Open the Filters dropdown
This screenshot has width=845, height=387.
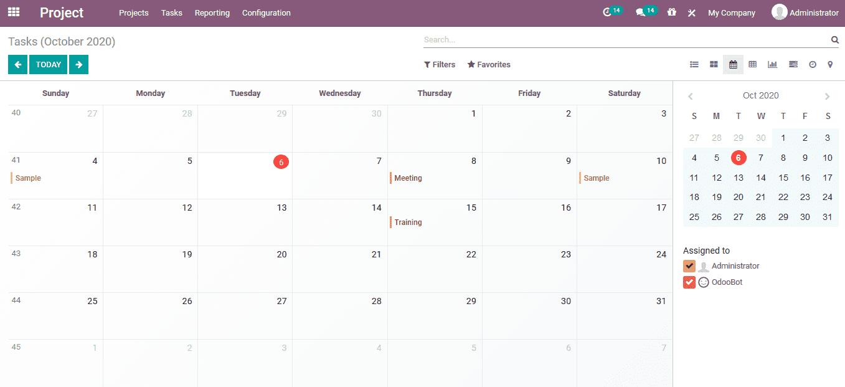click(x=440, y=64)
